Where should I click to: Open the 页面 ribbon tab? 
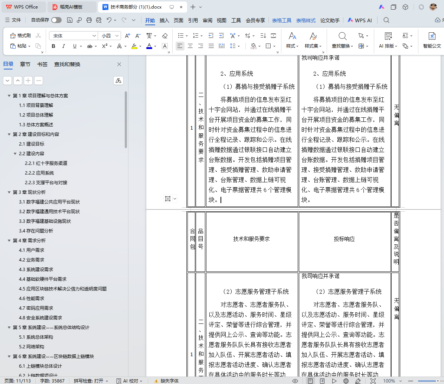click(x=179, y=20)
